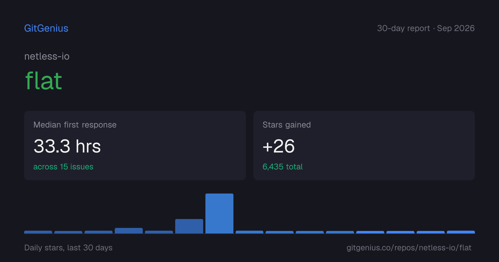Click the first bar in stars chart

[x=38, y=232]
